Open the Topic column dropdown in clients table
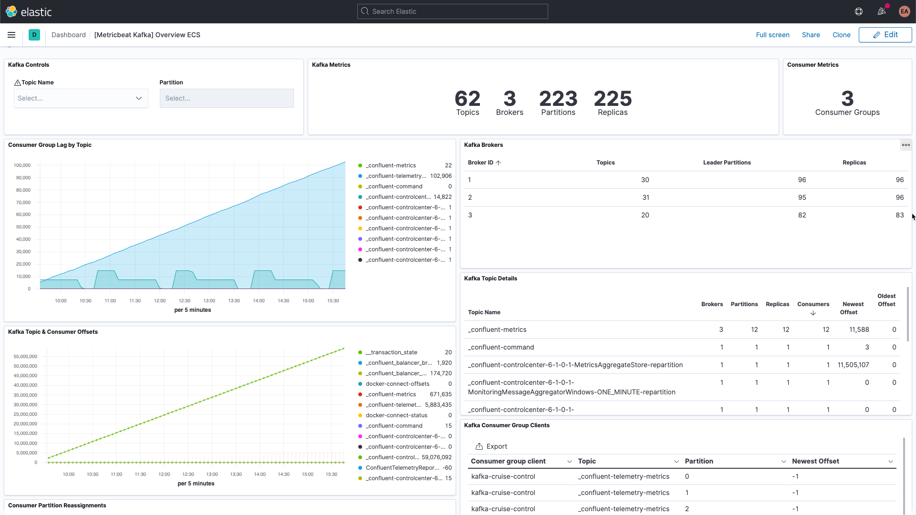 click(x=677, y=461)
